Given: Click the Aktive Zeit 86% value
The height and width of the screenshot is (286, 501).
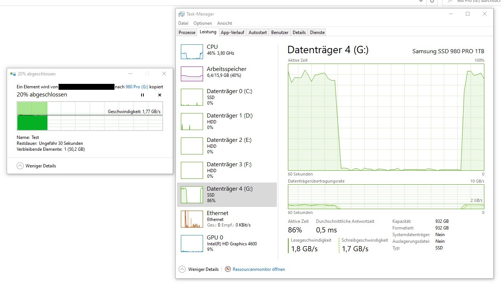Looking at the screenshot, I should [295, 230].
